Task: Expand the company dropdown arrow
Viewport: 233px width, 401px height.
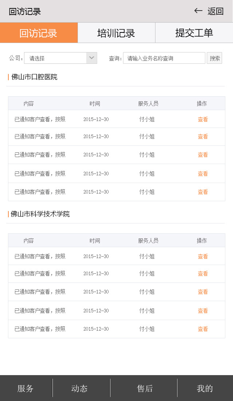Action: (92, 58)
